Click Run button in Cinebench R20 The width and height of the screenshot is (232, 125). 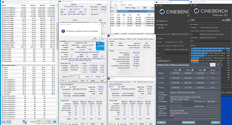coord(228,20)
